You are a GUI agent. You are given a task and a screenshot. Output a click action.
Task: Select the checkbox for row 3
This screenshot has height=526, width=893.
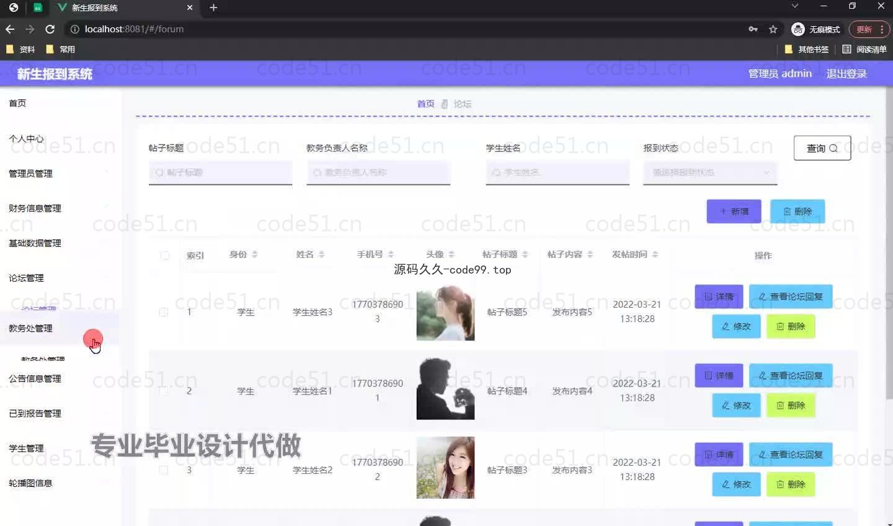(164, 470)
